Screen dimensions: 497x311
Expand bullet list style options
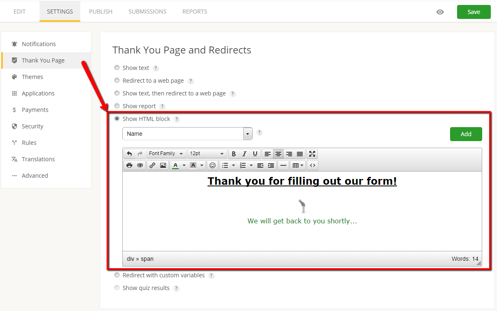tap(233, 165)
